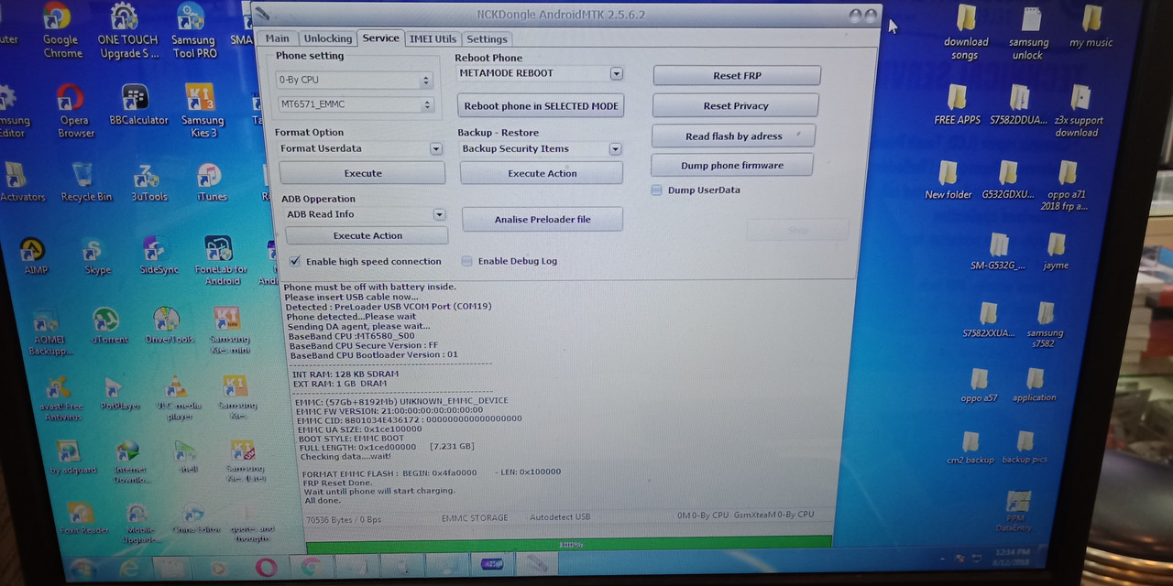Open oppo a57 folder

[x=979, y=385]
